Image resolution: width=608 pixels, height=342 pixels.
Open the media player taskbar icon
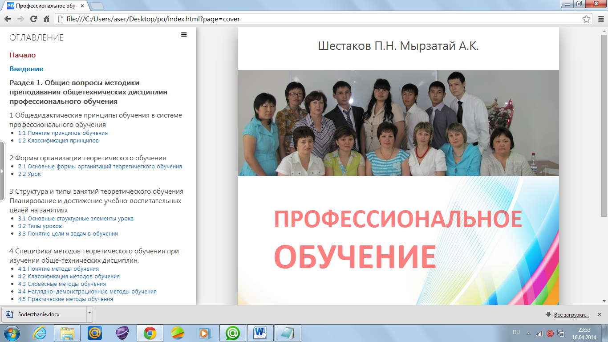(x=205, y=333)
